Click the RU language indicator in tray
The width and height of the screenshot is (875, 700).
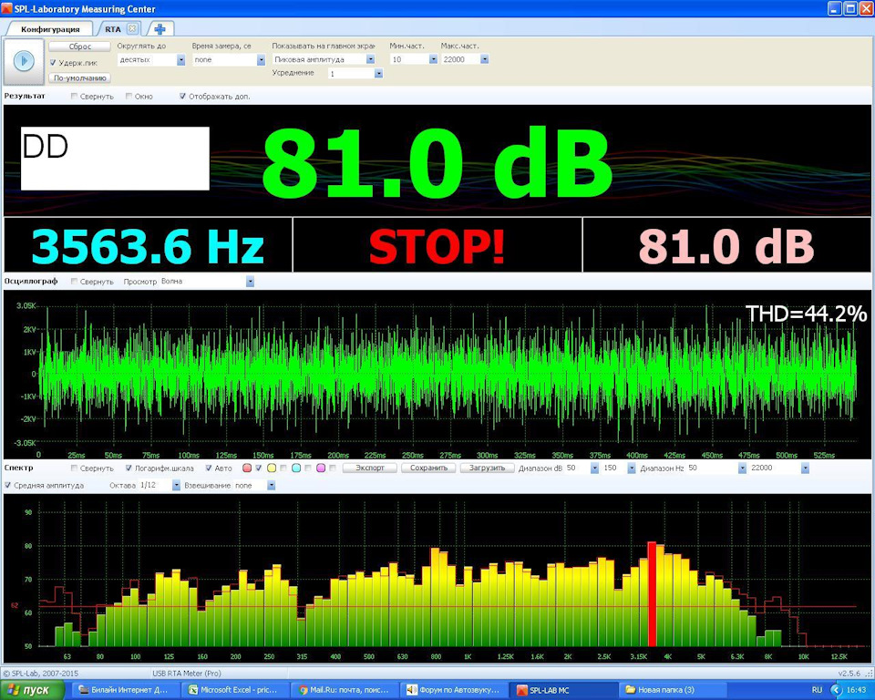click(x=817, y=690)
